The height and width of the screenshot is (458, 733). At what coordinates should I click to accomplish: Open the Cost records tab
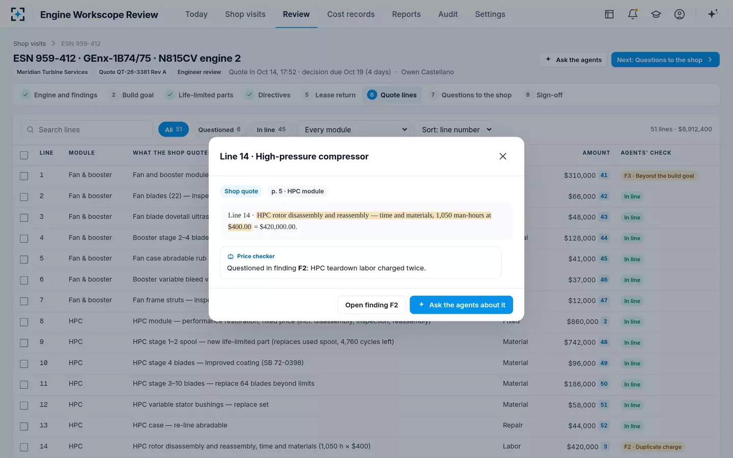click(351, 14)
